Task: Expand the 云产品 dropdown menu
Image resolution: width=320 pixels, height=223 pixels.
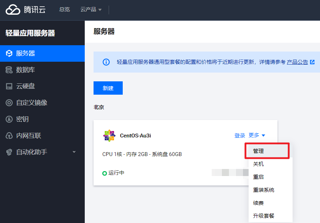Action: pyautogui.click(x=91, y=9)
